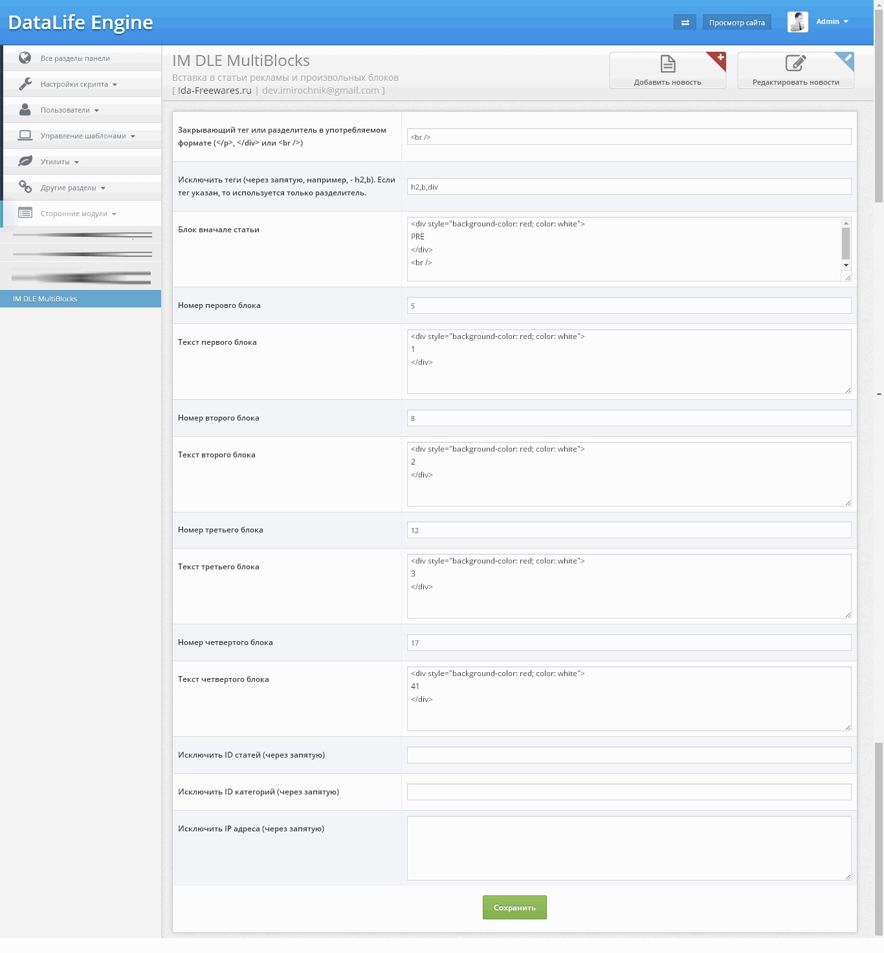This screenshot has width=884, height=953.
Task: Click the Номер второго блока field
Action: tap(629, 418)
